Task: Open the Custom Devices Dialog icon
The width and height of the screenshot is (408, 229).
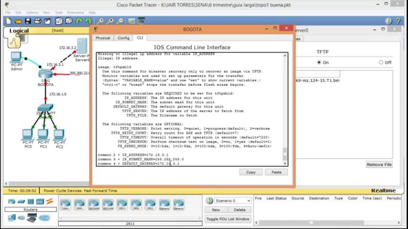Action: tap(141, 21)
